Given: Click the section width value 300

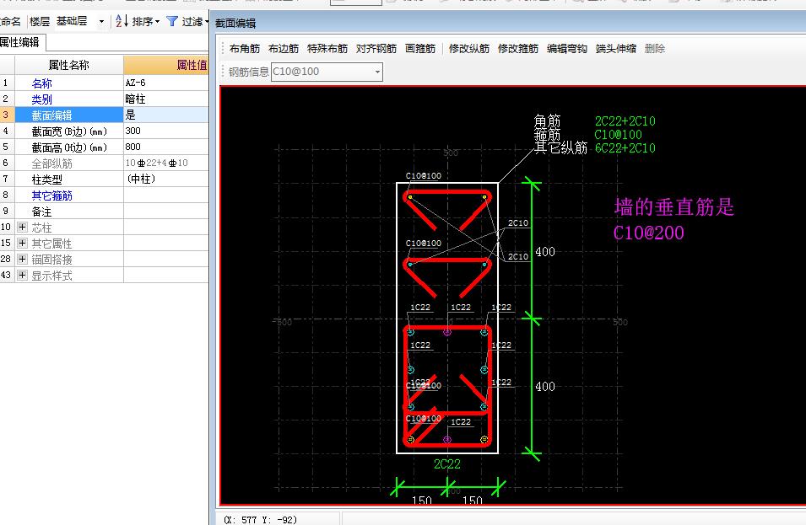Looking at the screenshot, I should point(166,131).
